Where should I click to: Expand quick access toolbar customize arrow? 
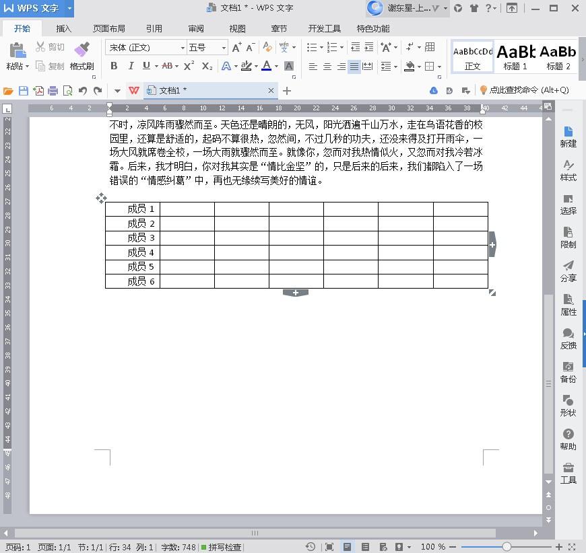pyautogui.click(x=117, y=91)
